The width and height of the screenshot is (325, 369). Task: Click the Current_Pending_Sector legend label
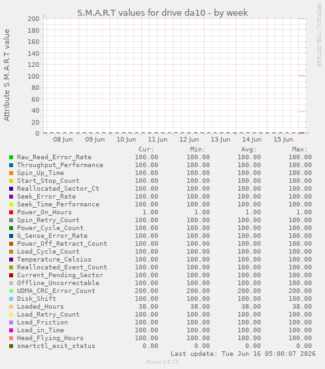pos(60,275)
